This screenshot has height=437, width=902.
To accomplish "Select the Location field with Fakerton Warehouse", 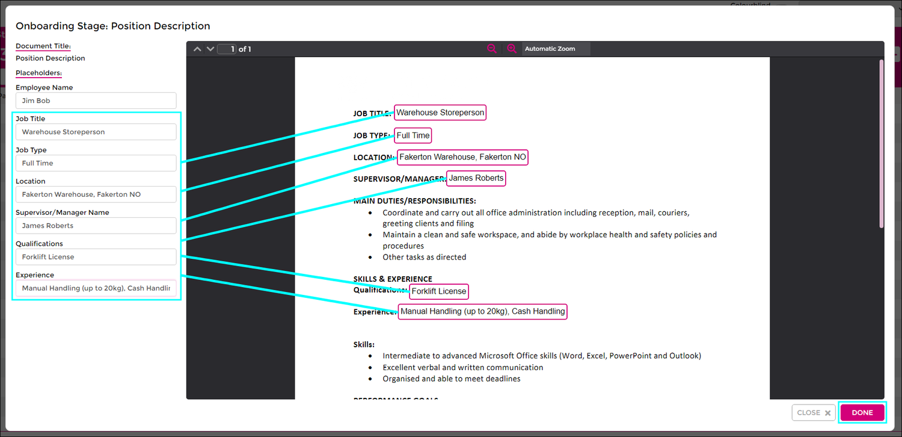I will click(96, 194).
